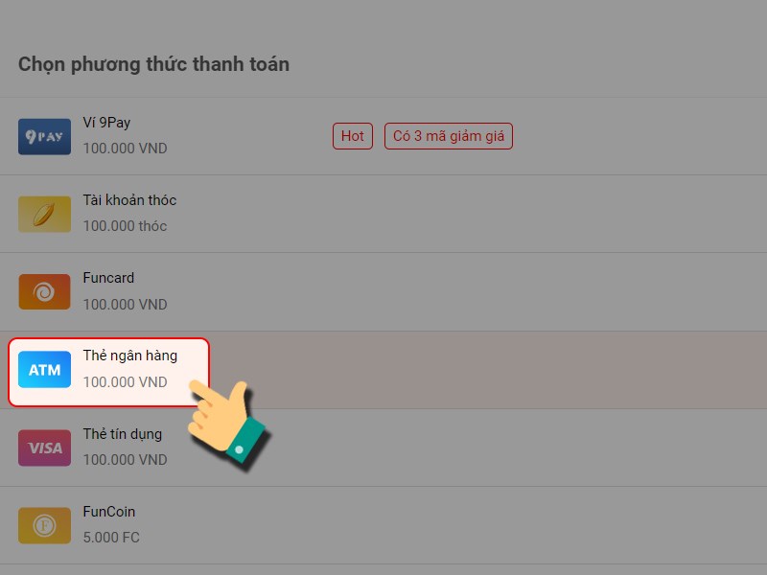Click the VISA credit card icon
This screenshot has width=767, height=575.
click(44, 448)
